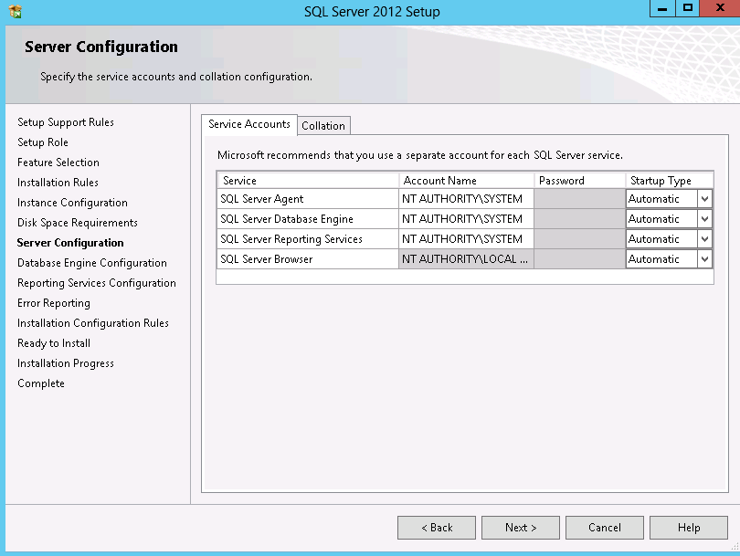Click Setup Support Rules step in sidebar

66,122
